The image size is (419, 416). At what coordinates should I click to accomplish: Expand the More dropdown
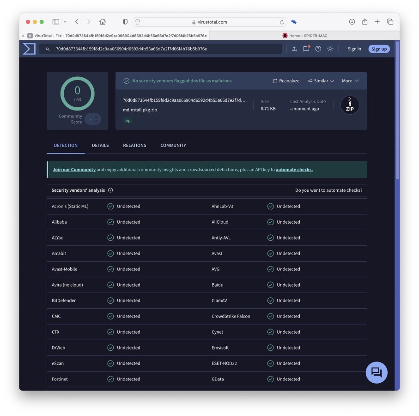350,81
